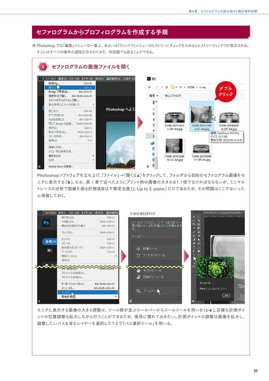Select the Ellipse shape tool in panel e
The height and width of the screenshot is (381, 269).
tap(194, 251)
